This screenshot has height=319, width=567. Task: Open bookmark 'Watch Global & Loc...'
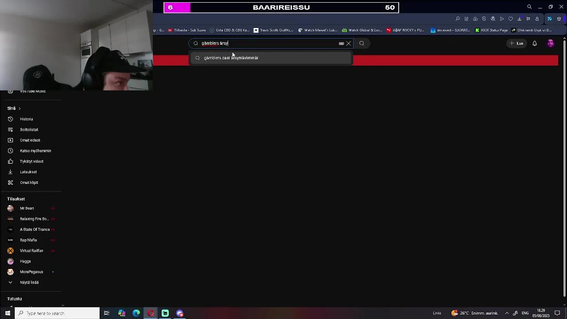362,30
